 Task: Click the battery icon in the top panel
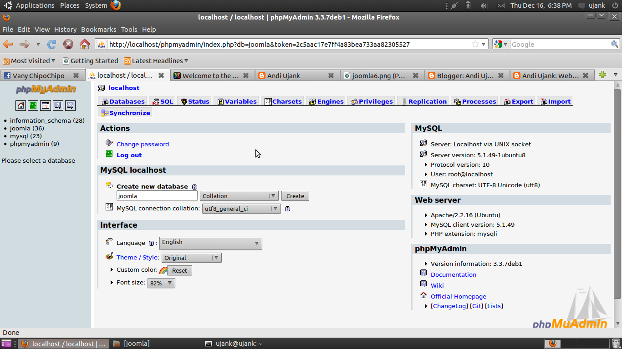(x=468, y=5)
